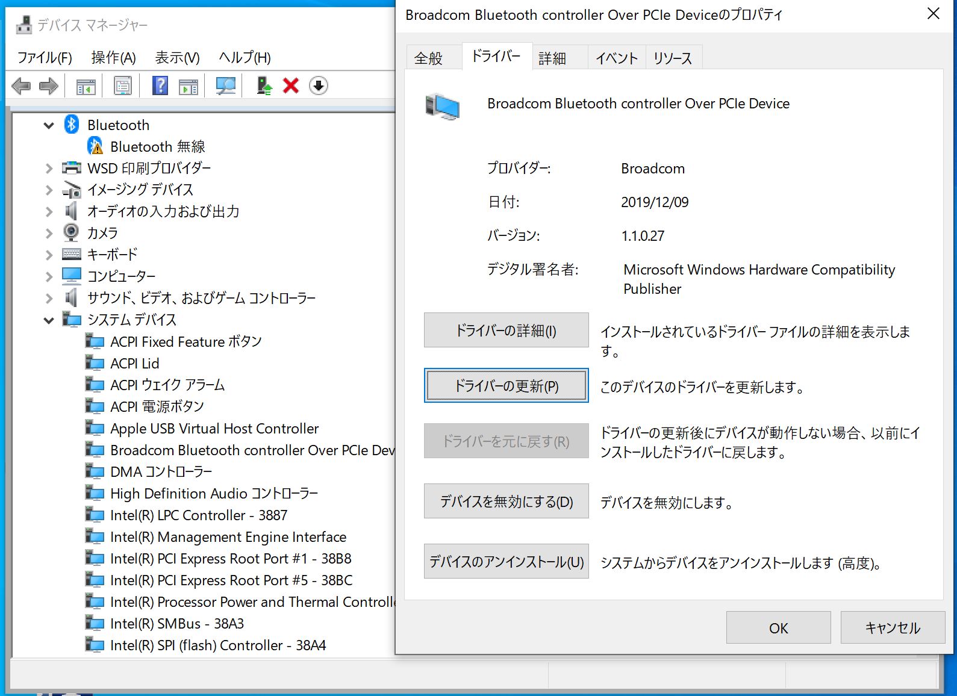Click the デバイスを無効にする(D) button
This screenshot has width=957, height=696.
pos(506,501)
